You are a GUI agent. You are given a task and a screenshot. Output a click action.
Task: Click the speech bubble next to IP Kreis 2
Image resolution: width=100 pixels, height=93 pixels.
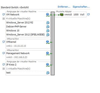pos(4,65)
